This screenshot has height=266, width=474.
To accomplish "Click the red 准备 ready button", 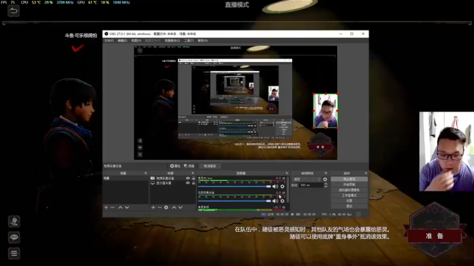I will click(434, 236).
